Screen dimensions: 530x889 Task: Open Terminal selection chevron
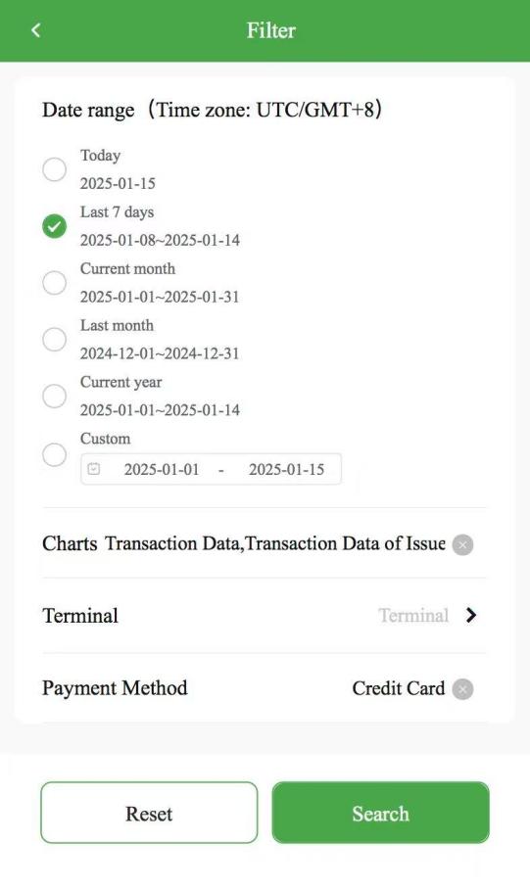pos(470,615)
